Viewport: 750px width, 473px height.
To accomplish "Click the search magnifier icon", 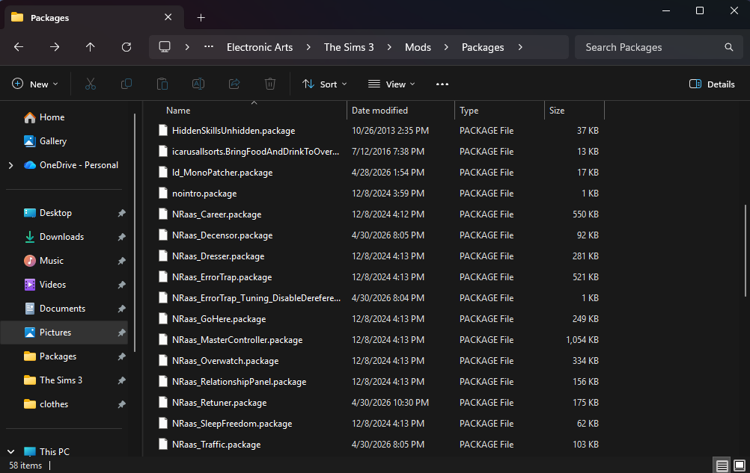I will (728, 47).
